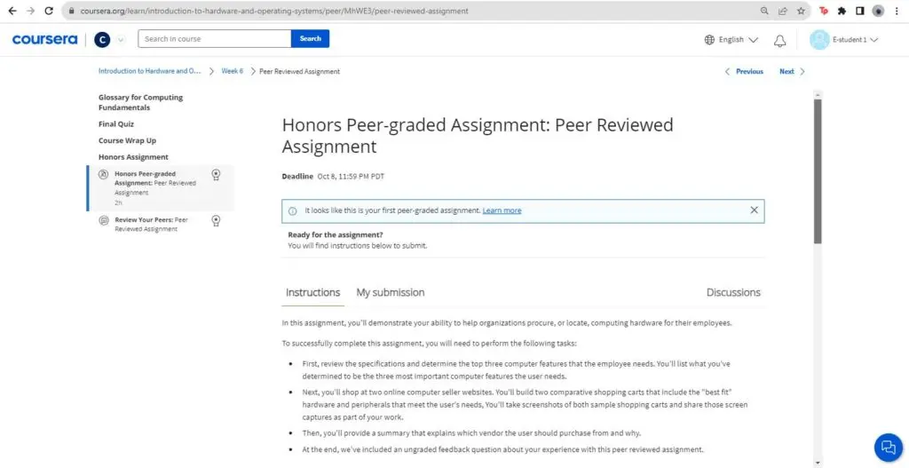The image size is (909, 468).
Task: Open Course Wrap Up section
Action: [127, 140]
